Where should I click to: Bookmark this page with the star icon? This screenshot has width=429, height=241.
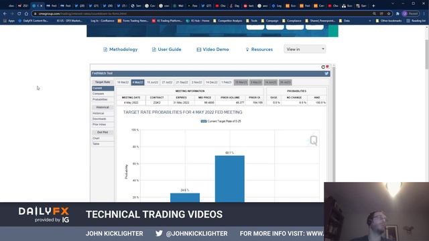pos(389,13)
